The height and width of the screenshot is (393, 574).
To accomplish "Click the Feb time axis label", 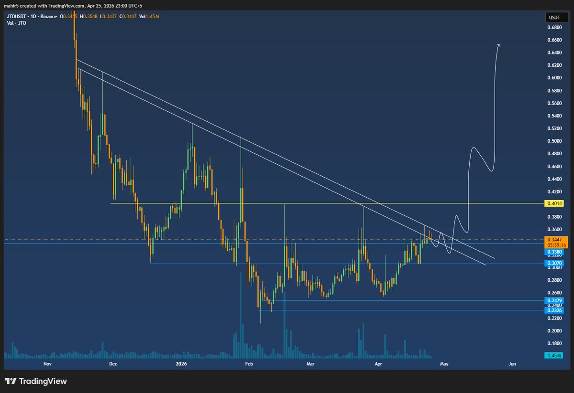I will (248, 364).
